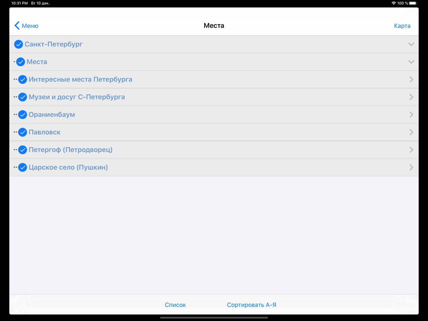Select the Места list row label
Image resolution: width=428 pixels, height=321 pixels.
point(37,62)
